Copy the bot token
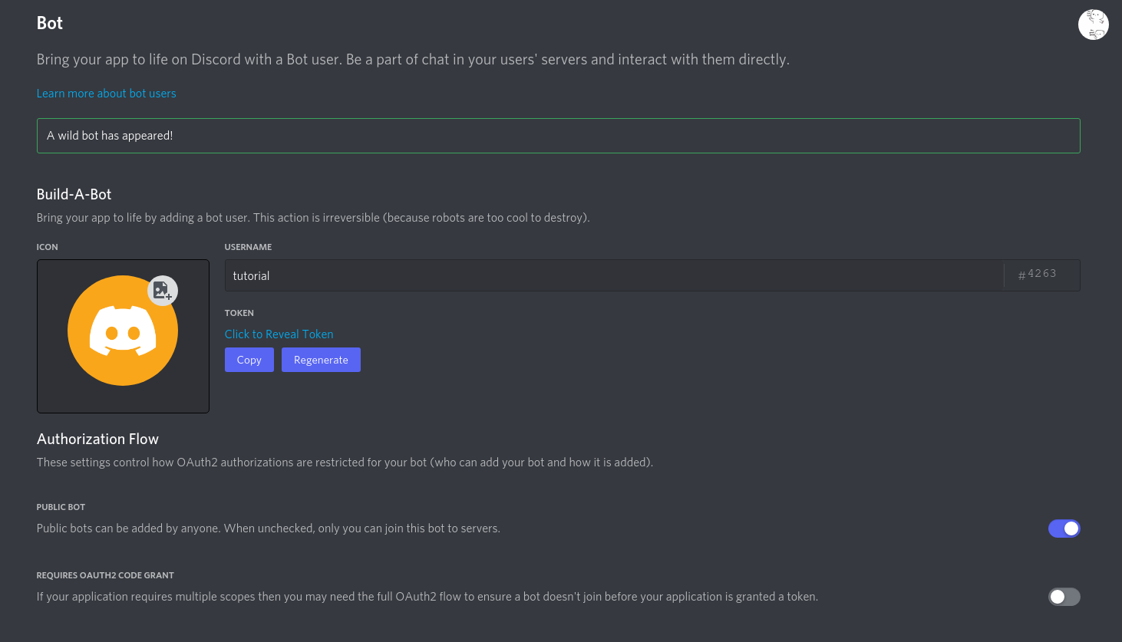The height and width of the screenshot is (642, 1122). click(249, 360)
